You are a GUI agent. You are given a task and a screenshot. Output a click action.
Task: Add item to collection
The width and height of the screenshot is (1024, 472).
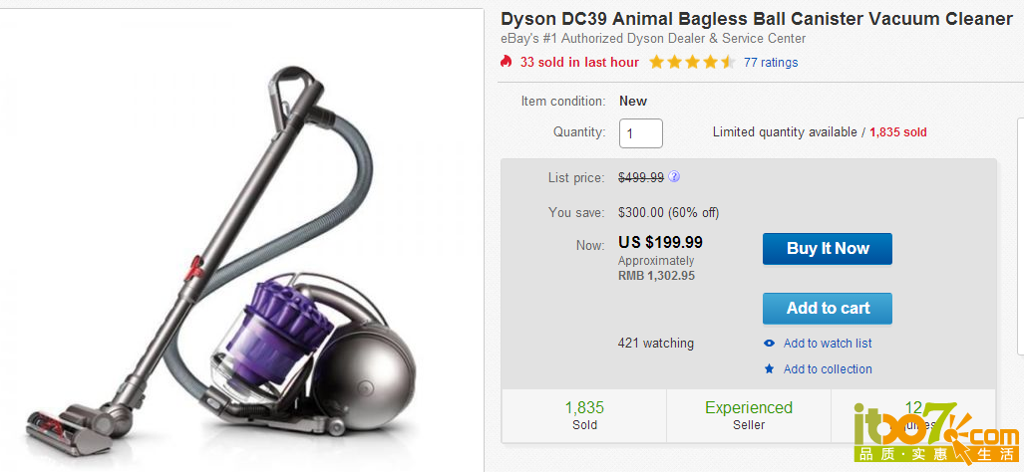(x=828, y=369)
